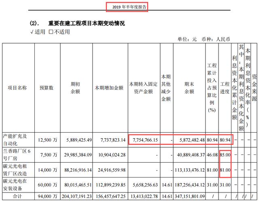
Task: Click opening balance 80,015,465.51
Action: 78,185
